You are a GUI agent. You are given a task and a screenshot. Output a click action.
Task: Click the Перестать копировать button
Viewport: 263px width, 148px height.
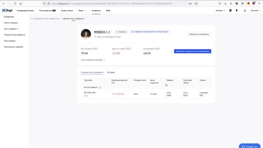pyautogui.click(x=199, y=34)
